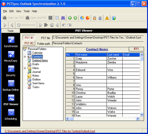Viewport: 148px width, 134px height.
Task: Open the Tools menu
Action: point(27,11)
